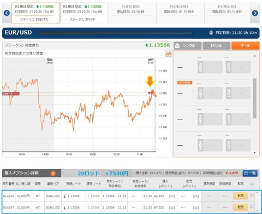Viewport: 262px width, 214px height.
Task: Click the 通貨ペア column header
Action: point(53,183)
